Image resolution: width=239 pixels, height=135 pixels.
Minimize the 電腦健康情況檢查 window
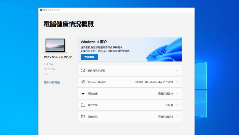(x=174, y=10)
